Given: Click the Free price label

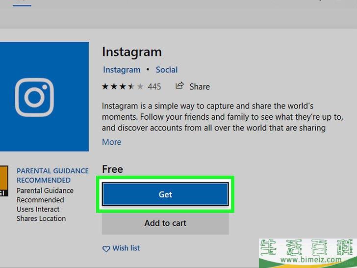Looking at the screenshot, I should (112, 169).
